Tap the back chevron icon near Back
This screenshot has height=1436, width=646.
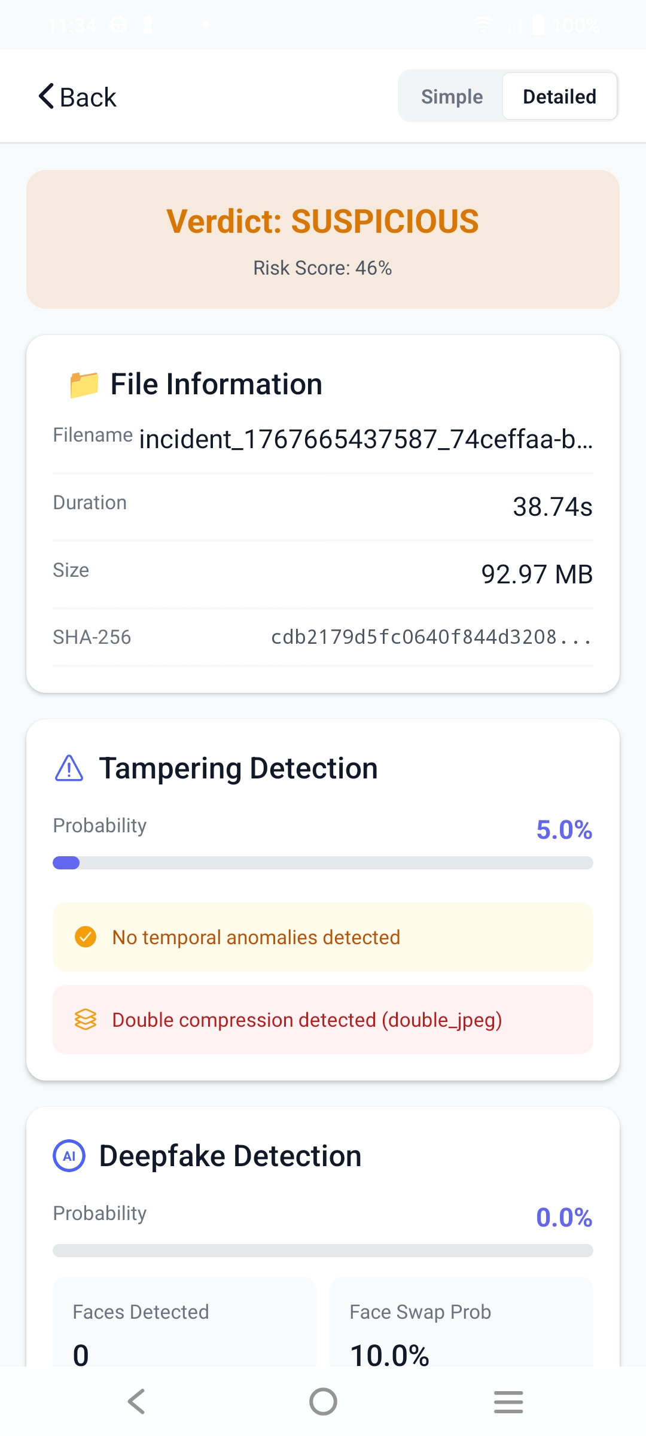[x=44, y=96]
